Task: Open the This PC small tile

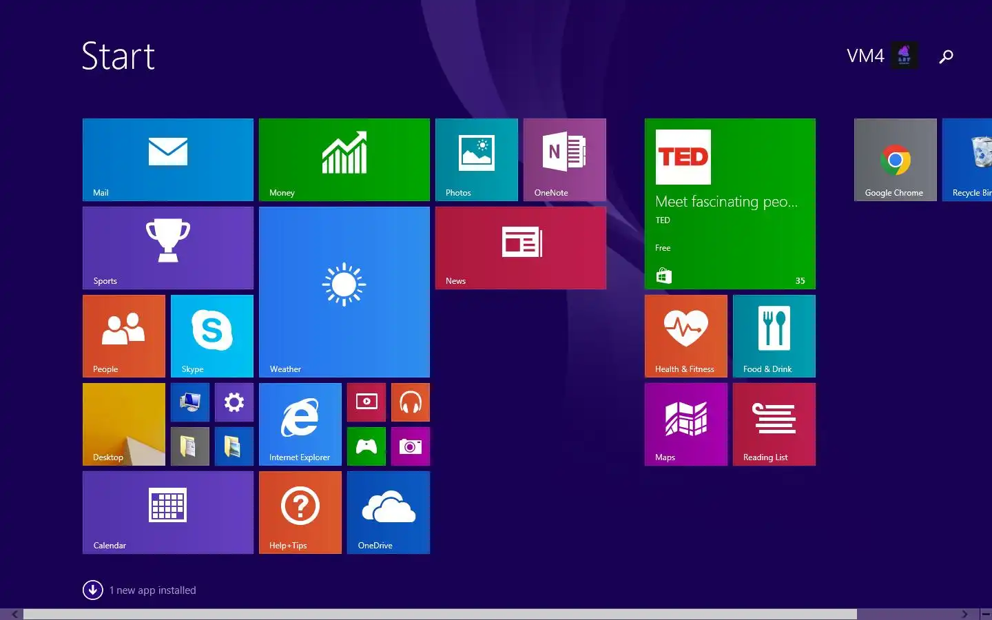Action: click(x=190, y=402)
